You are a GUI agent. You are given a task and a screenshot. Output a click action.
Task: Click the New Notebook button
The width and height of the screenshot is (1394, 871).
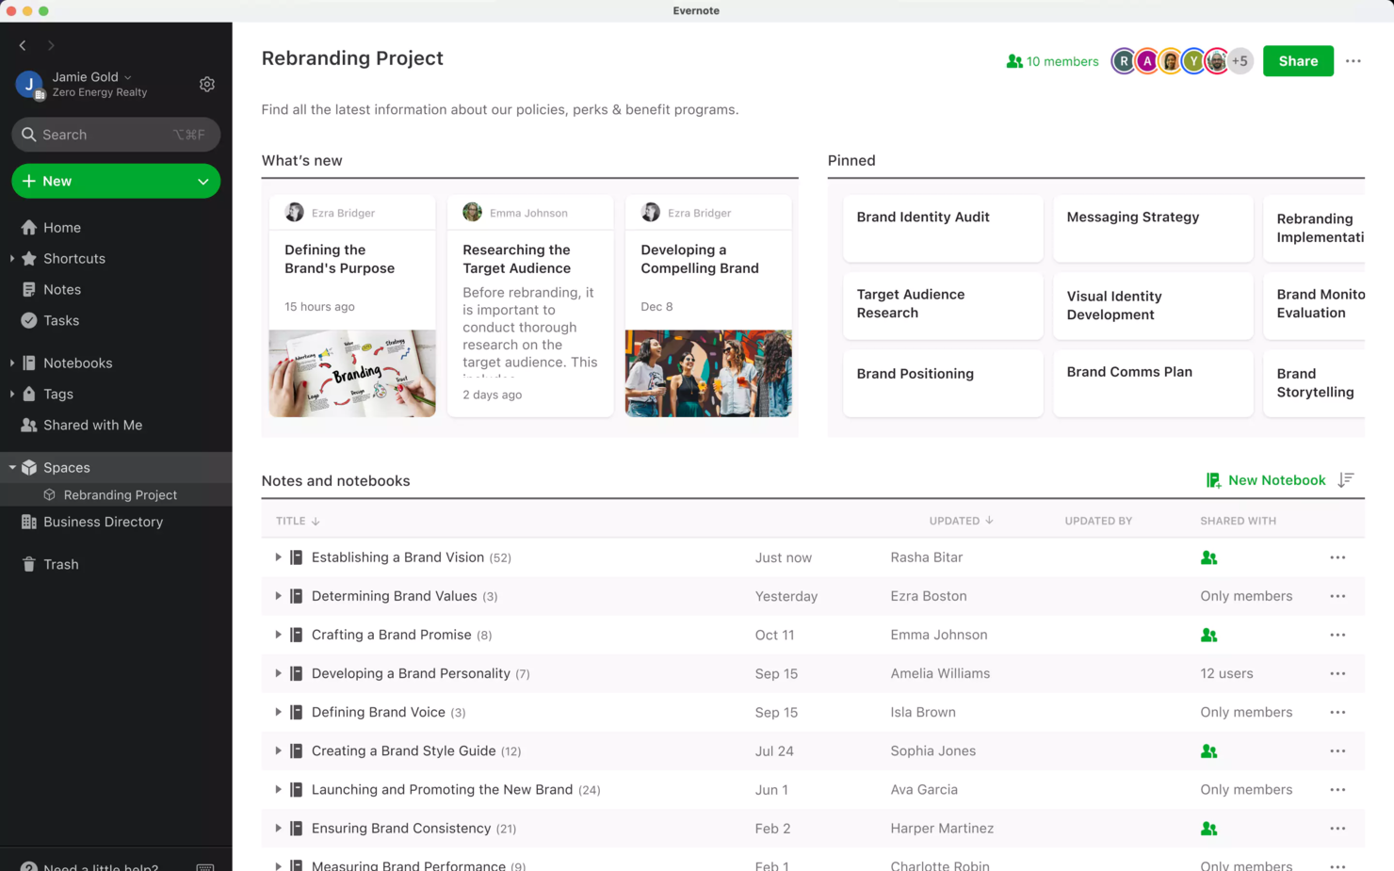pyautogui.click(x=1266, y=480)
